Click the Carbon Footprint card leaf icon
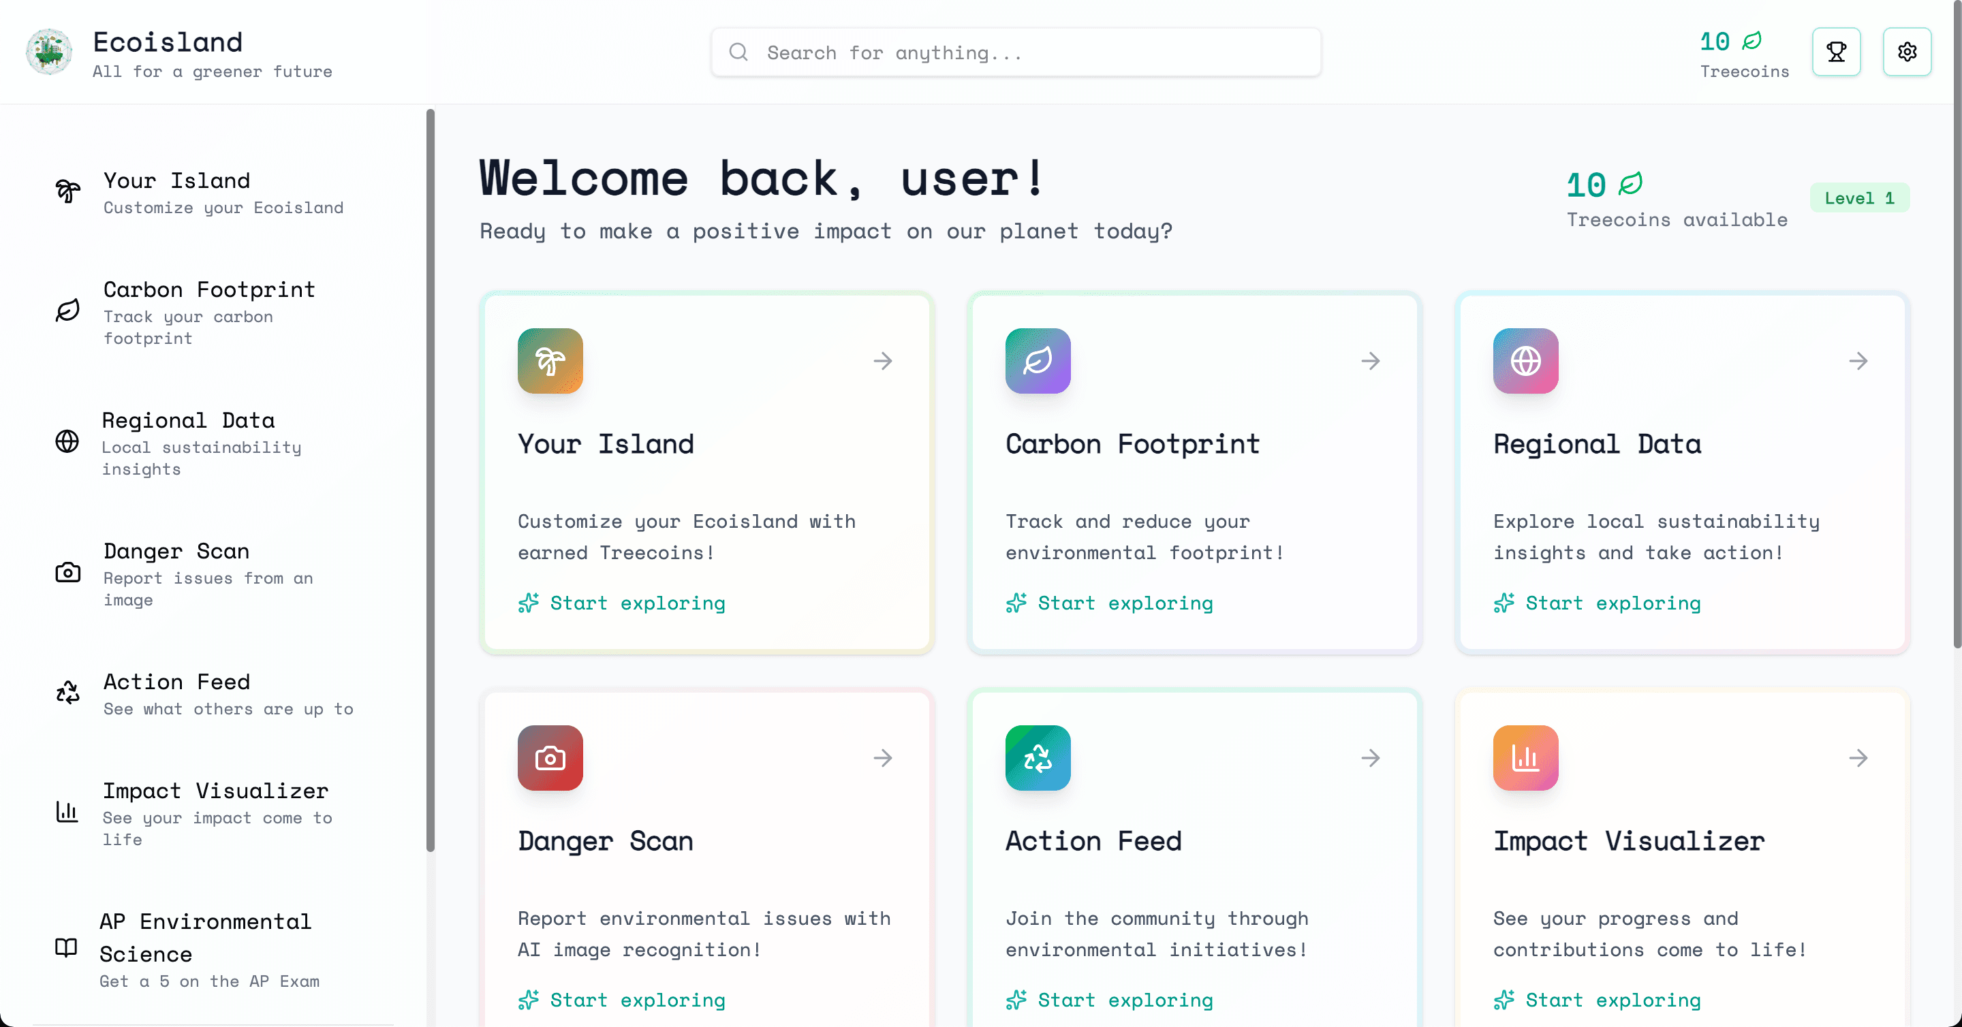 (x=1038, y=361)
